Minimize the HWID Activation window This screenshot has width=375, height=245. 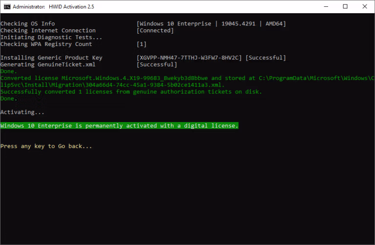click(326, 6)
